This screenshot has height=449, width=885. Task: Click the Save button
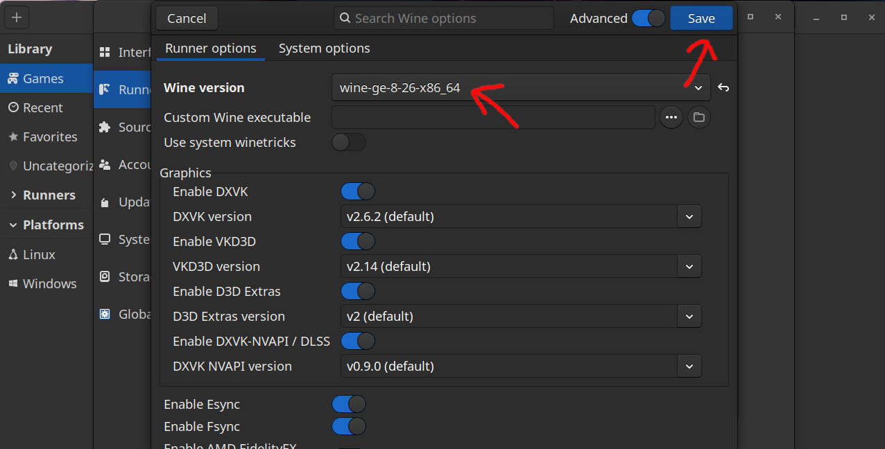pyautogui.click(x=701, y=19)
